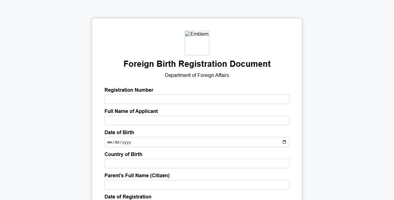Click the word Foreign in the main heading

point(139,64)
